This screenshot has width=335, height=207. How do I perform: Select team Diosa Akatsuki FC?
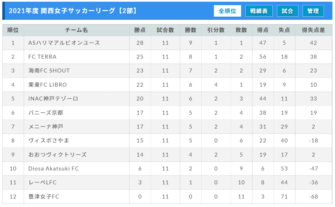click(x=54, y=168)
